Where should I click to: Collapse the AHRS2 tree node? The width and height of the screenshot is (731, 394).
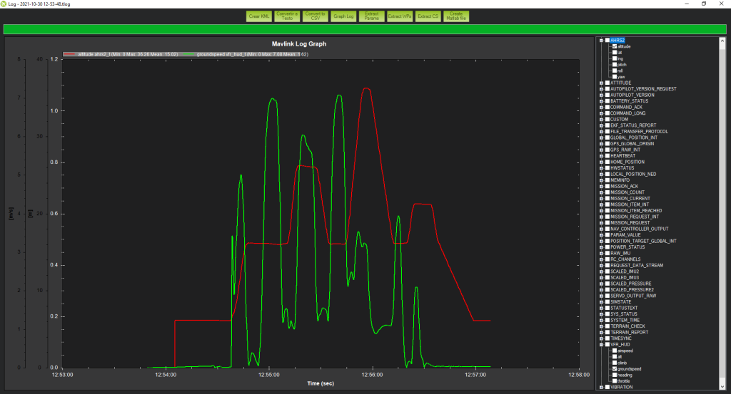click(601, 41)
